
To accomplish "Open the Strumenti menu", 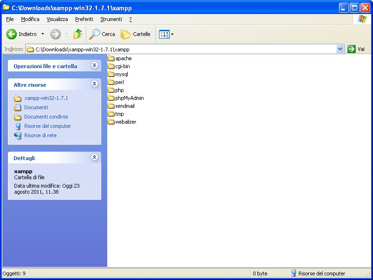I will pyautogui.click(x=111, y=19).
